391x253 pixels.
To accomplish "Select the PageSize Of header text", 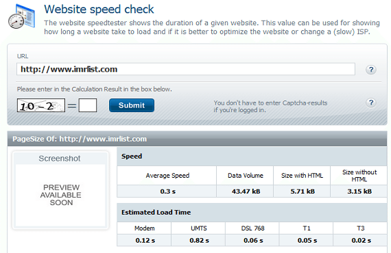I will [x=80, y=139].
